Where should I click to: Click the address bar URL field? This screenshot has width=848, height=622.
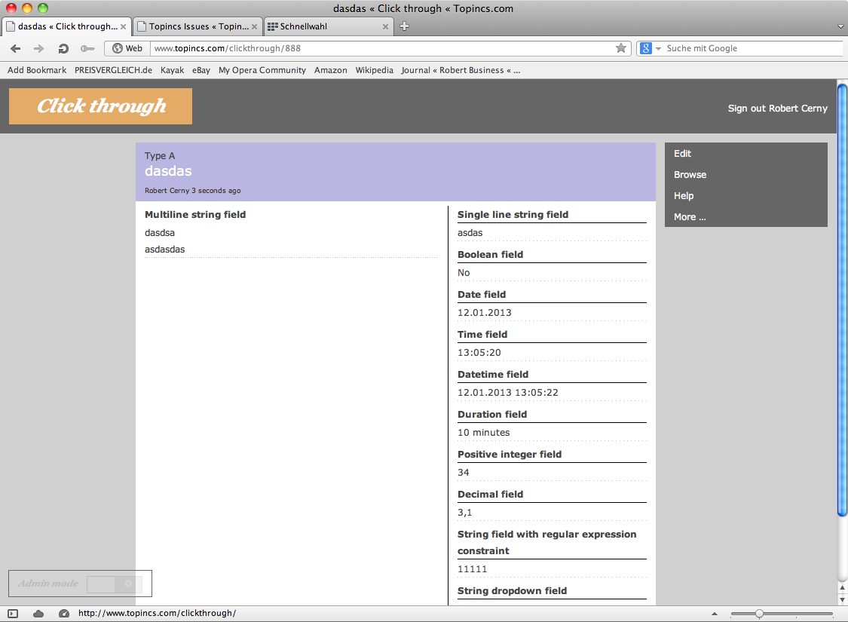377,48
